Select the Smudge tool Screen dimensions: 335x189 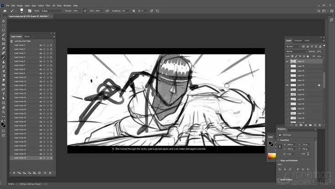point(3,80)
